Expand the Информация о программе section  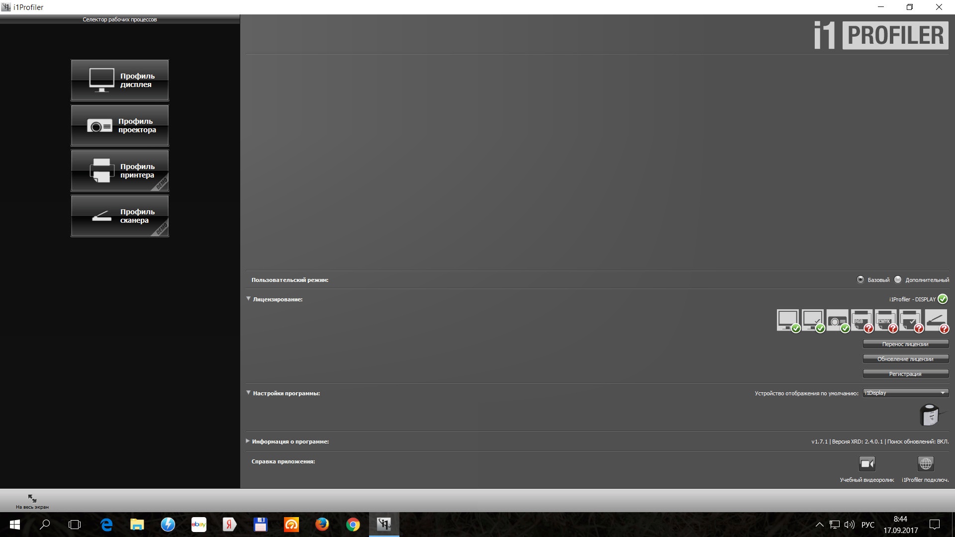click(x=248, y=441)
